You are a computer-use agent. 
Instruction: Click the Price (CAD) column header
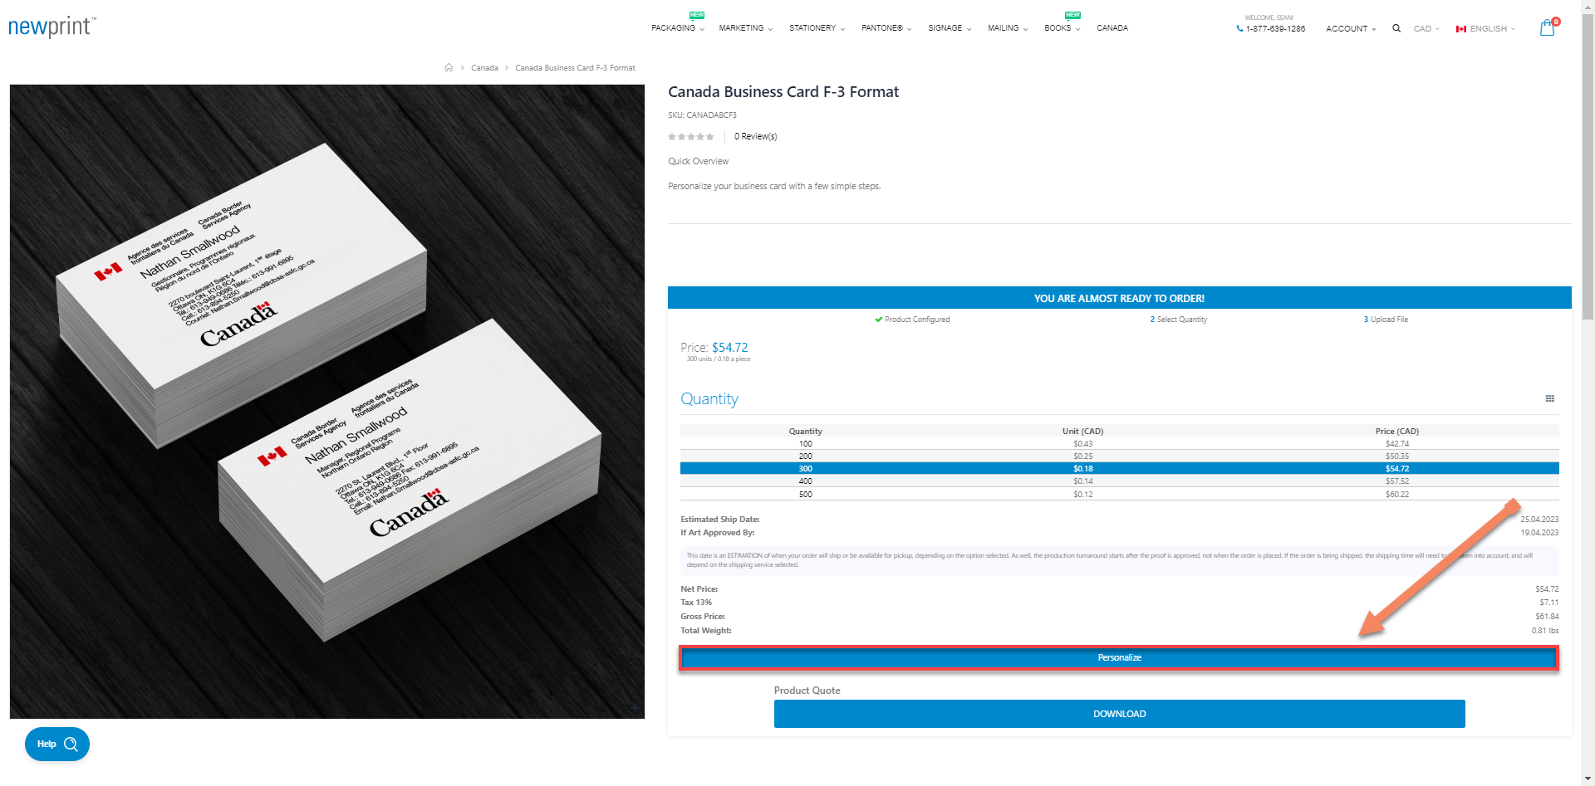[x=1397, y=432]
